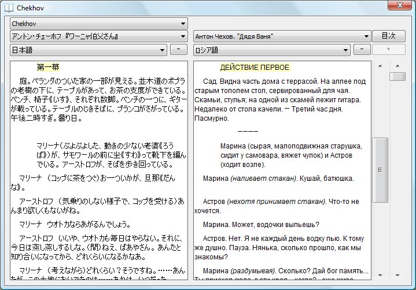Screen dimensions: 416x290
Task: Click the line マリーナ (コップに茶をつぐ)
Action: tap(93, 183)
